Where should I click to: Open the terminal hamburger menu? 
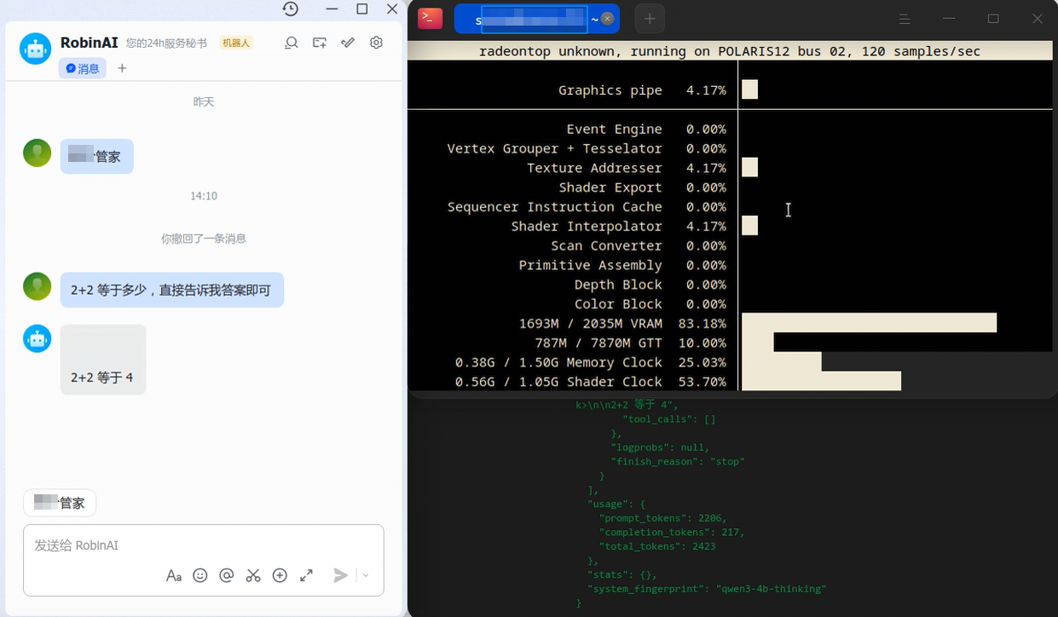pyautogui.click(x=905, y=19)
